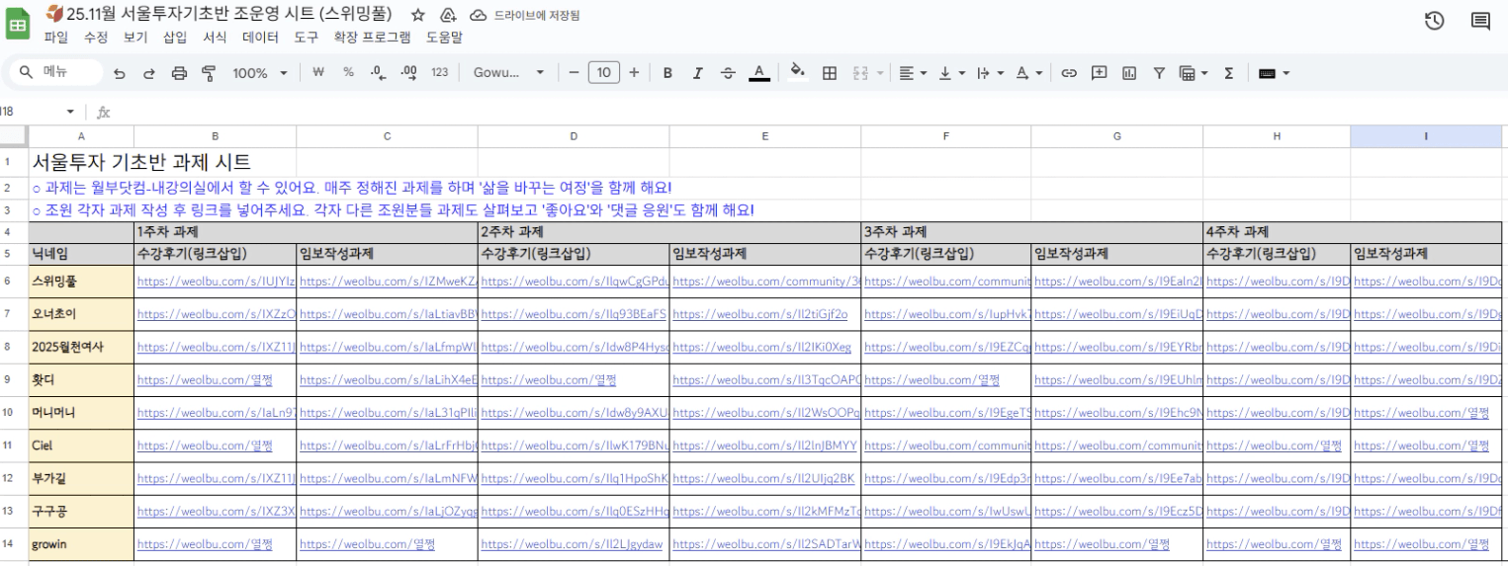Open the 100% zoom dropdown
The width and height of the screenshot is (1508, 566).
259,73
